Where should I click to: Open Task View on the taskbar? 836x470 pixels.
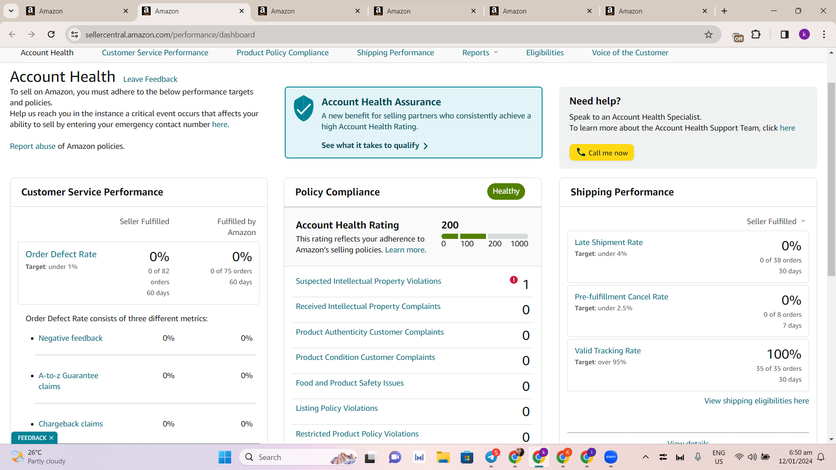tap(370, 457)
